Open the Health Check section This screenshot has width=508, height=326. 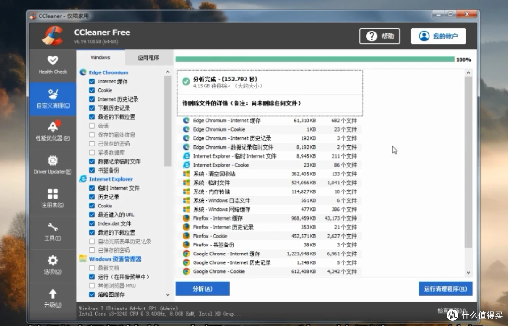pos(53,65)
